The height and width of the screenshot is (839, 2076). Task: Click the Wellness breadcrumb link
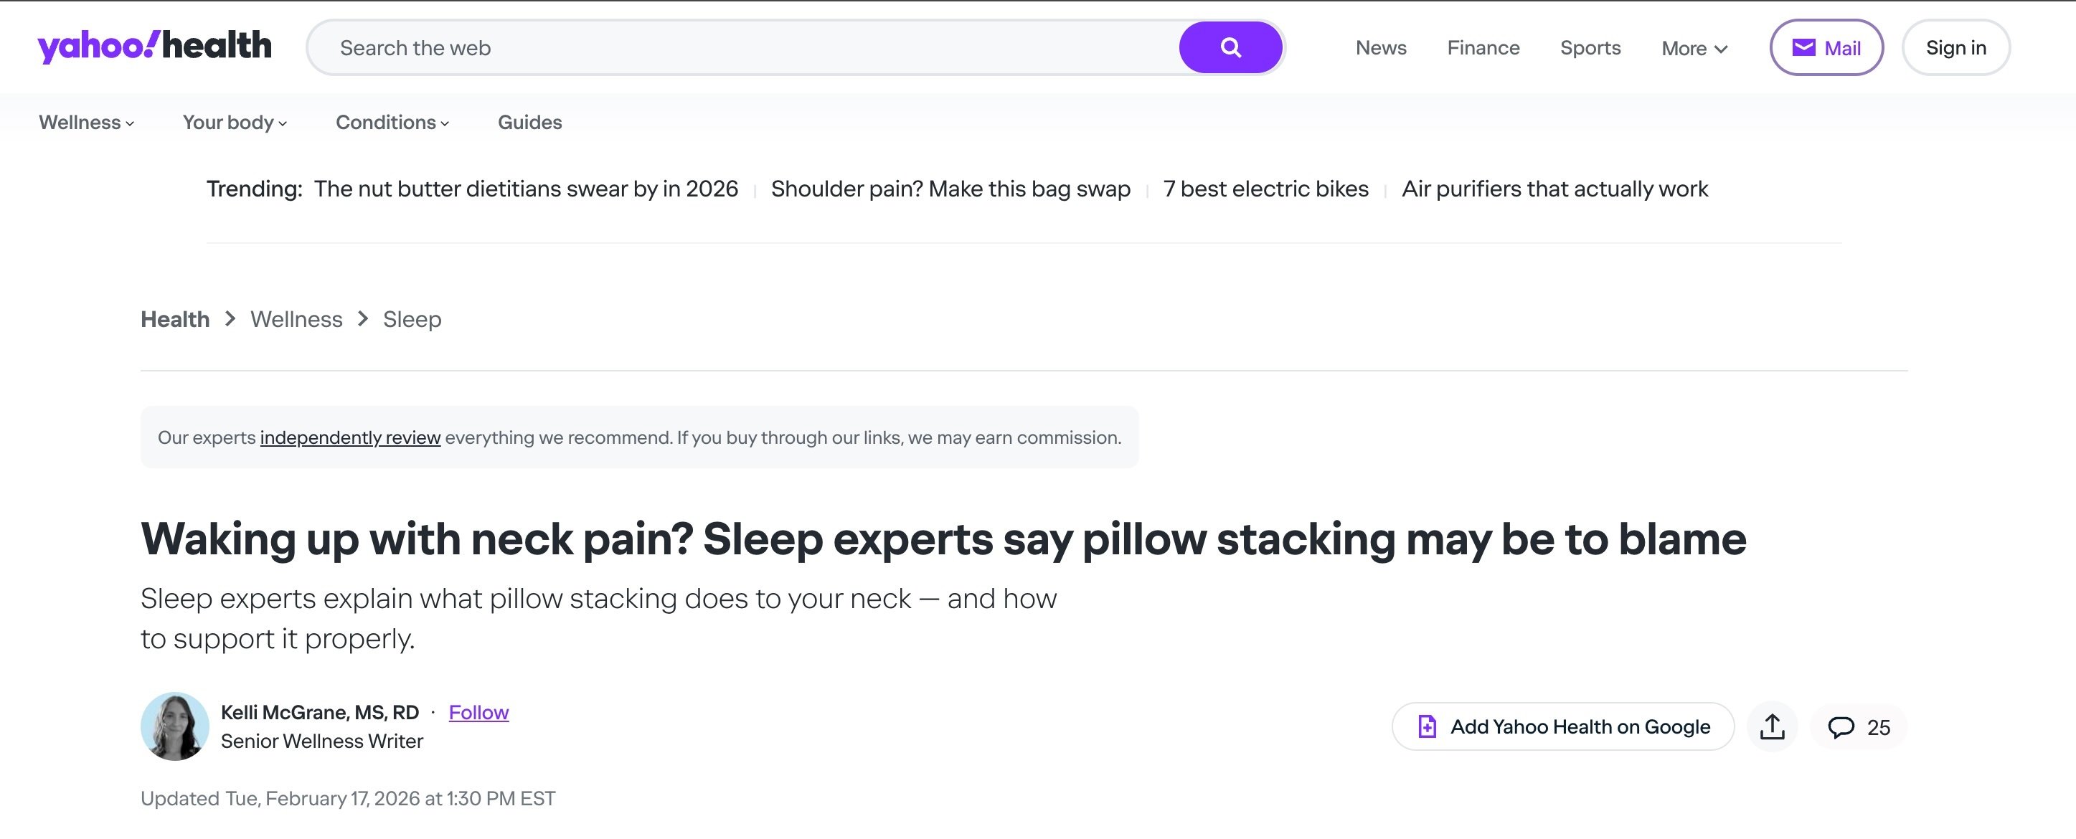pyautogui.click(x=296, y=319)
